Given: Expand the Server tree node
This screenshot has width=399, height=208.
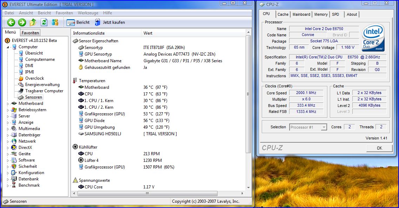Looking at the screenshot, I should click(8, 116).
